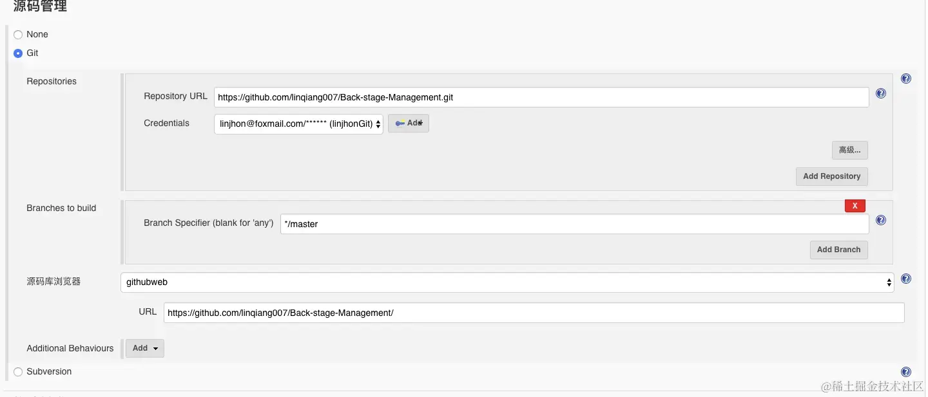Open help for the Repositories section
Screen dimensions: 928x397
[x=905, y=78]
